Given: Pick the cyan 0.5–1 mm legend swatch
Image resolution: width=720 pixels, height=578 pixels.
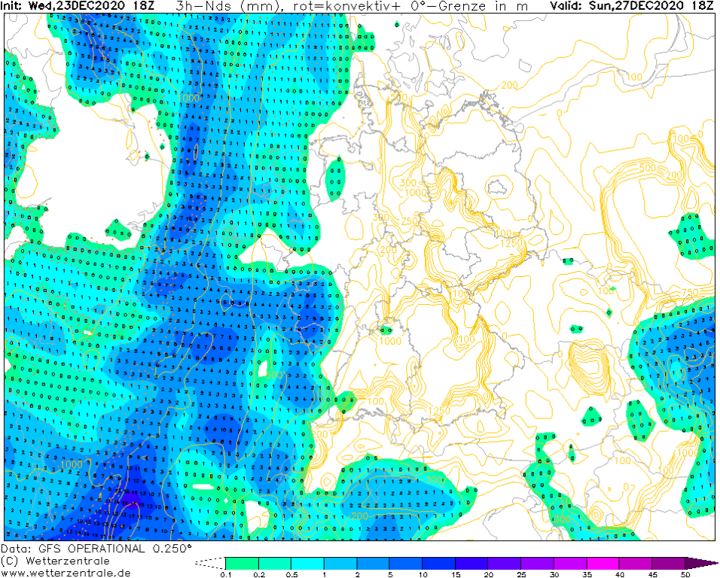Looking at the screenshot, I should pyautogui.click(x=307, y=562).
